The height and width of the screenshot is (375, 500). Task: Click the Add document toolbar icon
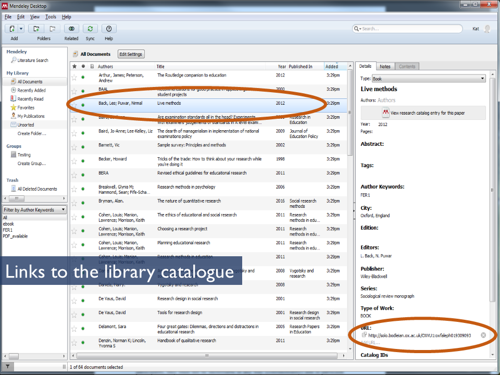pos(11,29)
